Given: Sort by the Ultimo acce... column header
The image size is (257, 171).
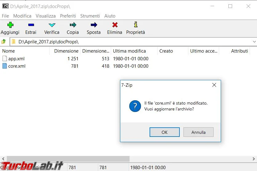Looking at the screenshot, I should click(x=203, y=51).
